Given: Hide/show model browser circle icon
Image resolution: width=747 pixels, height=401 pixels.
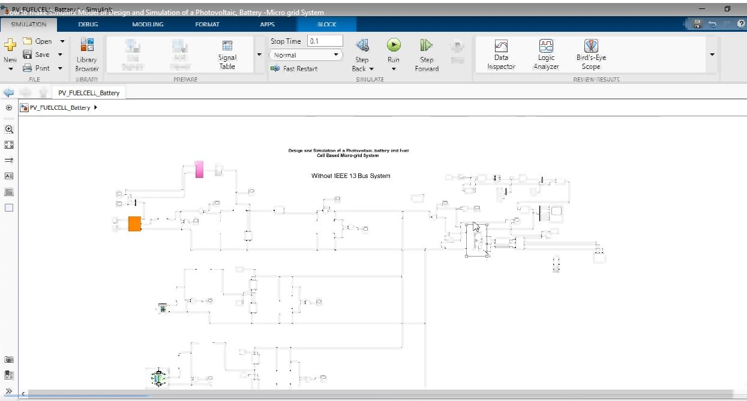Looking at the screenshot, I should pyautogui.click(x=9, y=108).
